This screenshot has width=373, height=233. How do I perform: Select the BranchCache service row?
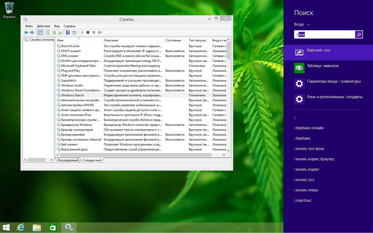[x=141, y=46]
